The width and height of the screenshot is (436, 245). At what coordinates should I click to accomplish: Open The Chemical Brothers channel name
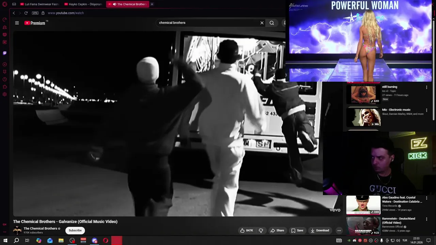[40, 228]
